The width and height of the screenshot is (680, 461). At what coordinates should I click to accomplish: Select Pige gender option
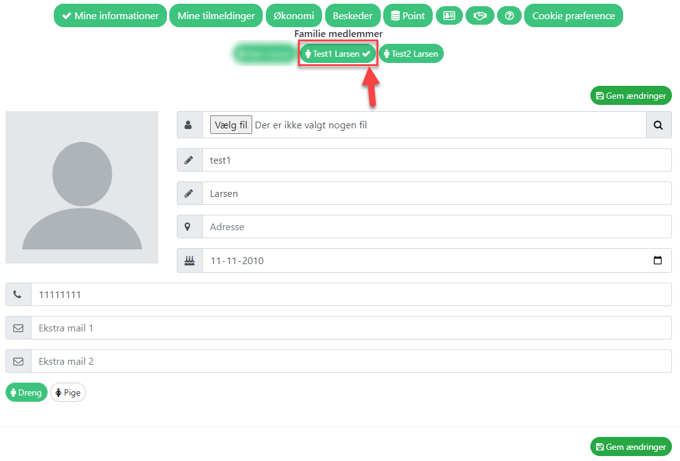coord(68,392)
